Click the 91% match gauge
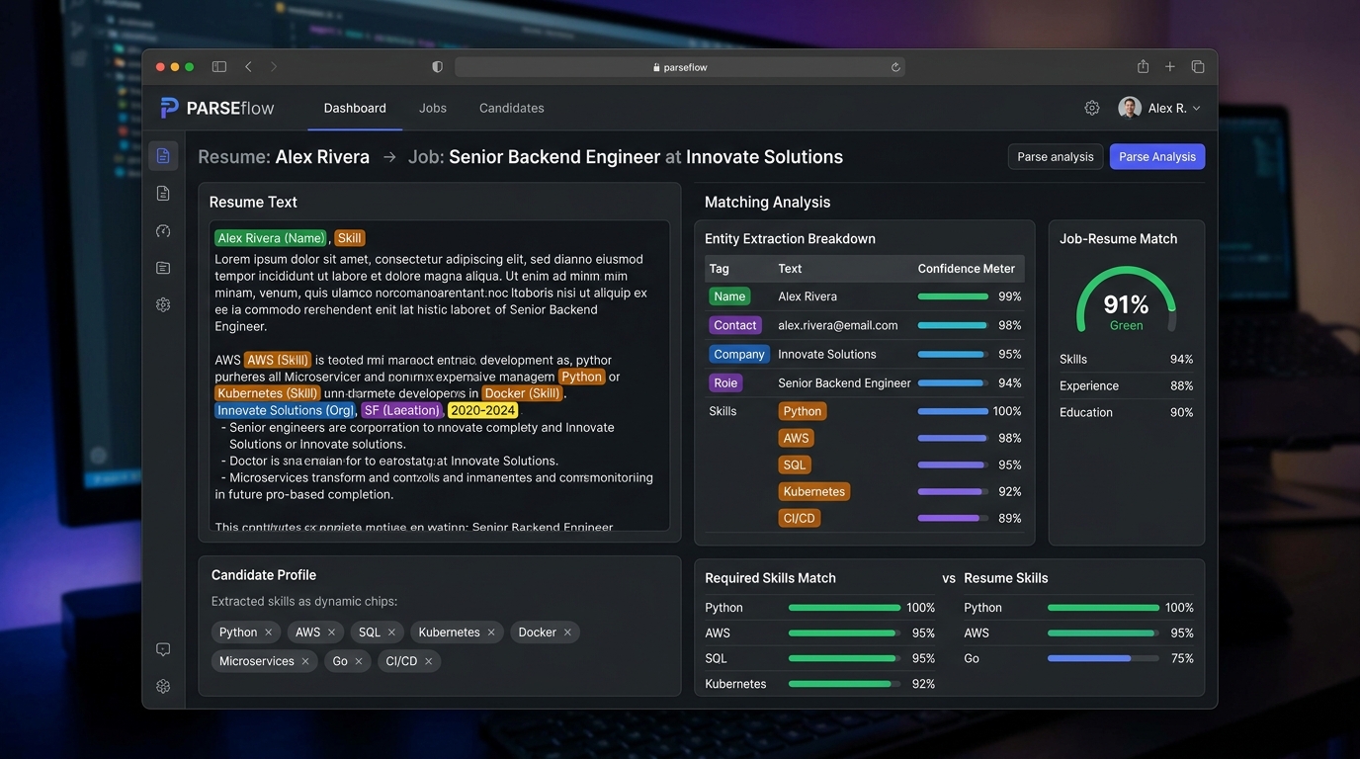The image size is (1360, 759). point(1126,299)
